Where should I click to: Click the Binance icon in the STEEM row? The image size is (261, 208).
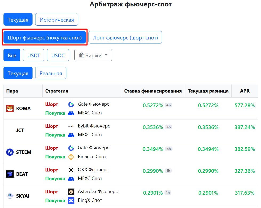tap(71, 157)
